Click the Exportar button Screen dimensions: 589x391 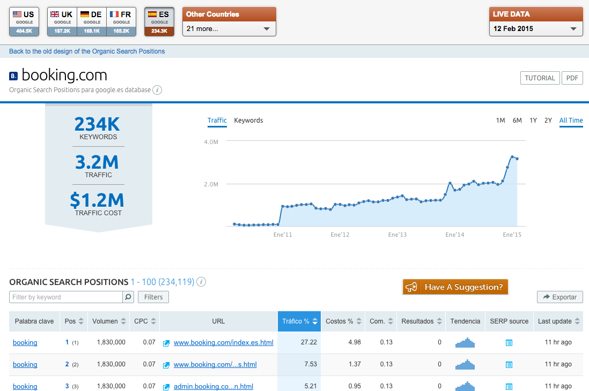point(559,297)
